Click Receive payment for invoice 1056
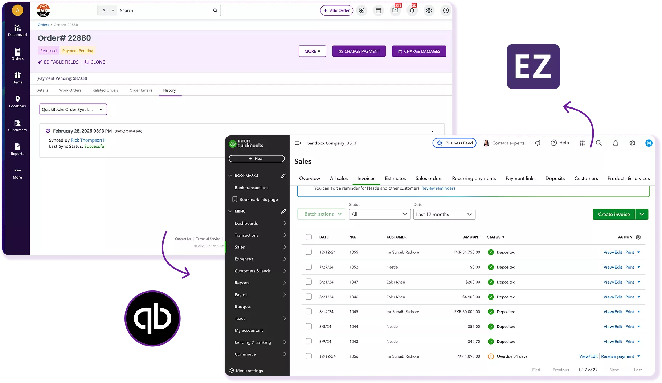This screenshot has width=662, height=383. (617, 356)
